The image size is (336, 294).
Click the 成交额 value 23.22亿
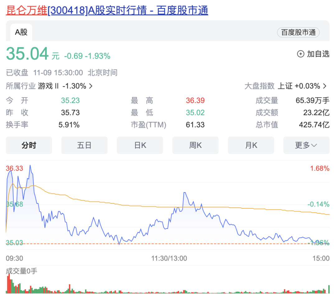[316, 112]
